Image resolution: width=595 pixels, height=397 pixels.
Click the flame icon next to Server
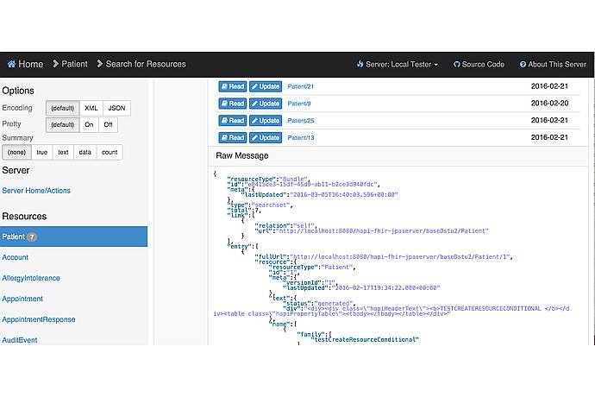[x=360, y=64]
